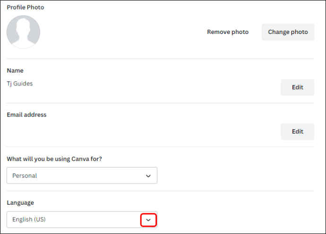Edit the Name field

coord(297,87)
